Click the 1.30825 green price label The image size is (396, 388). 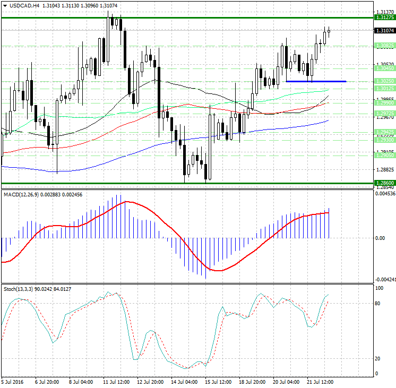coord(384,46)
